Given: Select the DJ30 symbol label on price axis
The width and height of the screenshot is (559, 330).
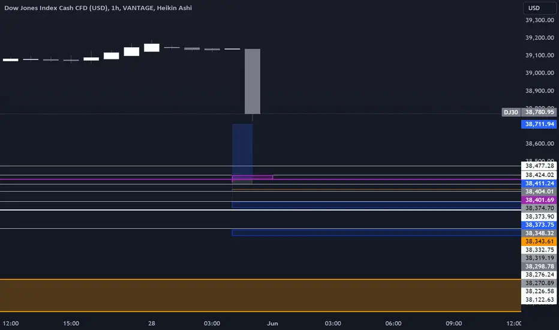Looking at the screenshot, I should [511, 112].
